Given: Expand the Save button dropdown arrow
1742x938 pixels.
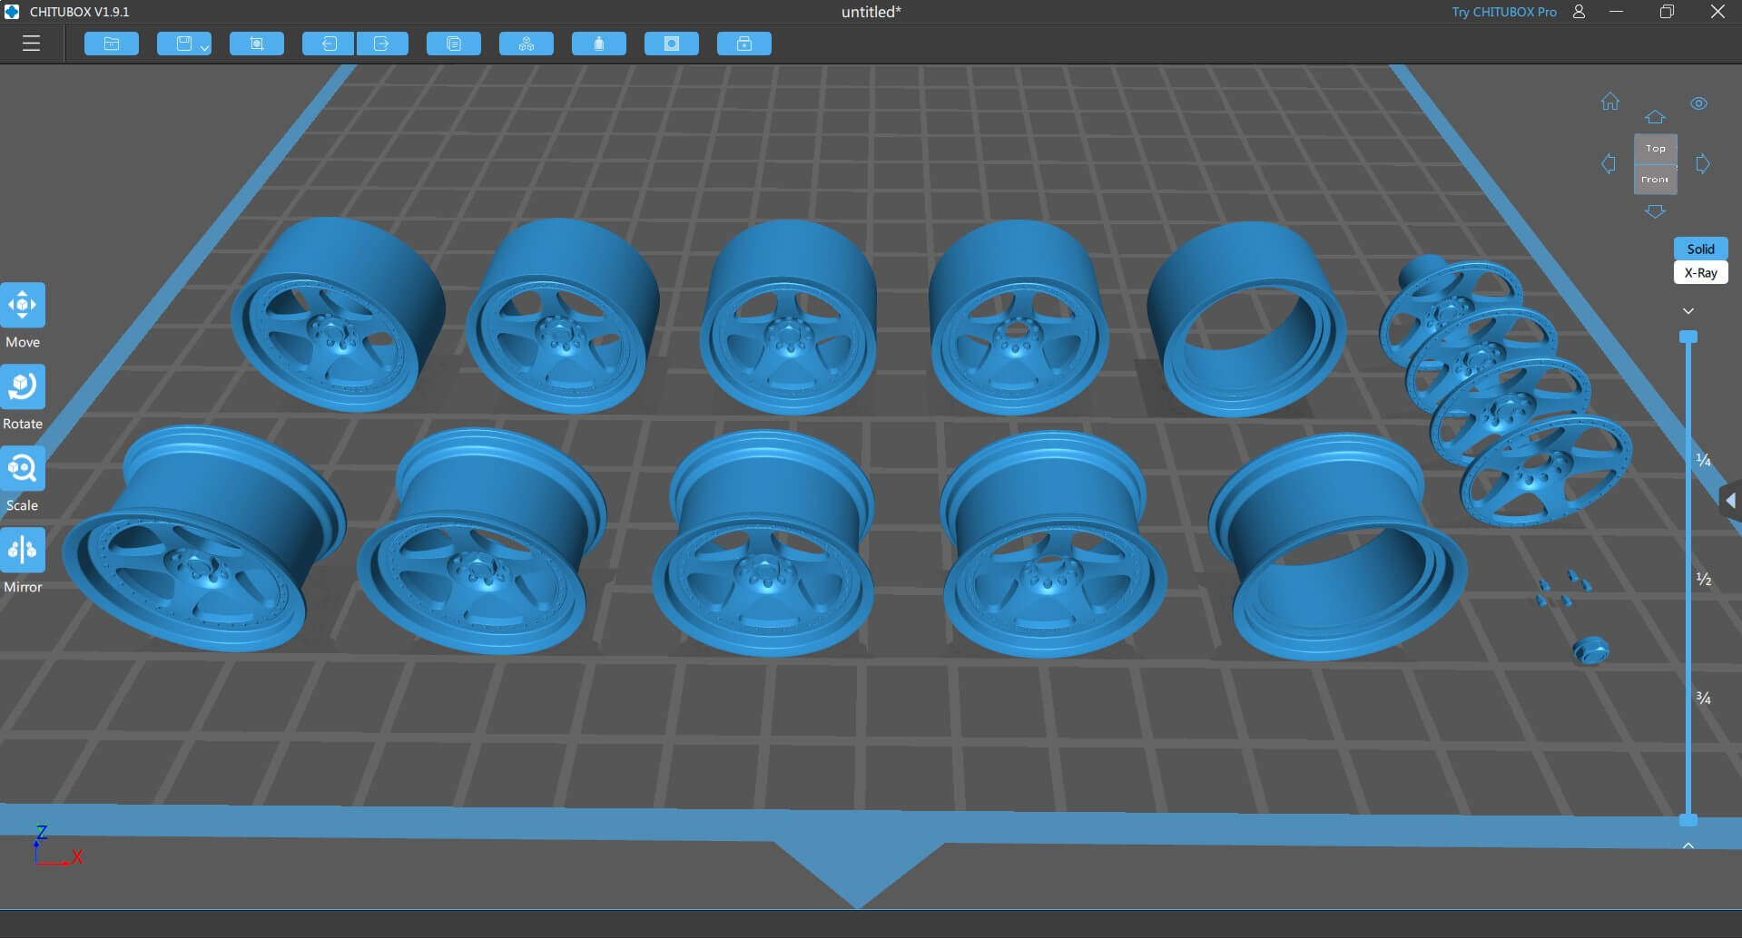Looking at the screenshot, I should pos(204,47).
